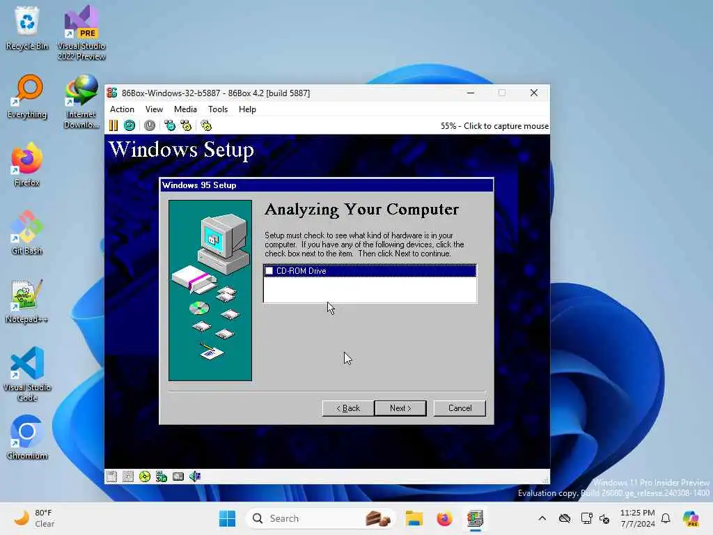Screen dimensions: 713x535
Task: Pause emulation with the toolbar pause icon
Action: coord(113,125)
